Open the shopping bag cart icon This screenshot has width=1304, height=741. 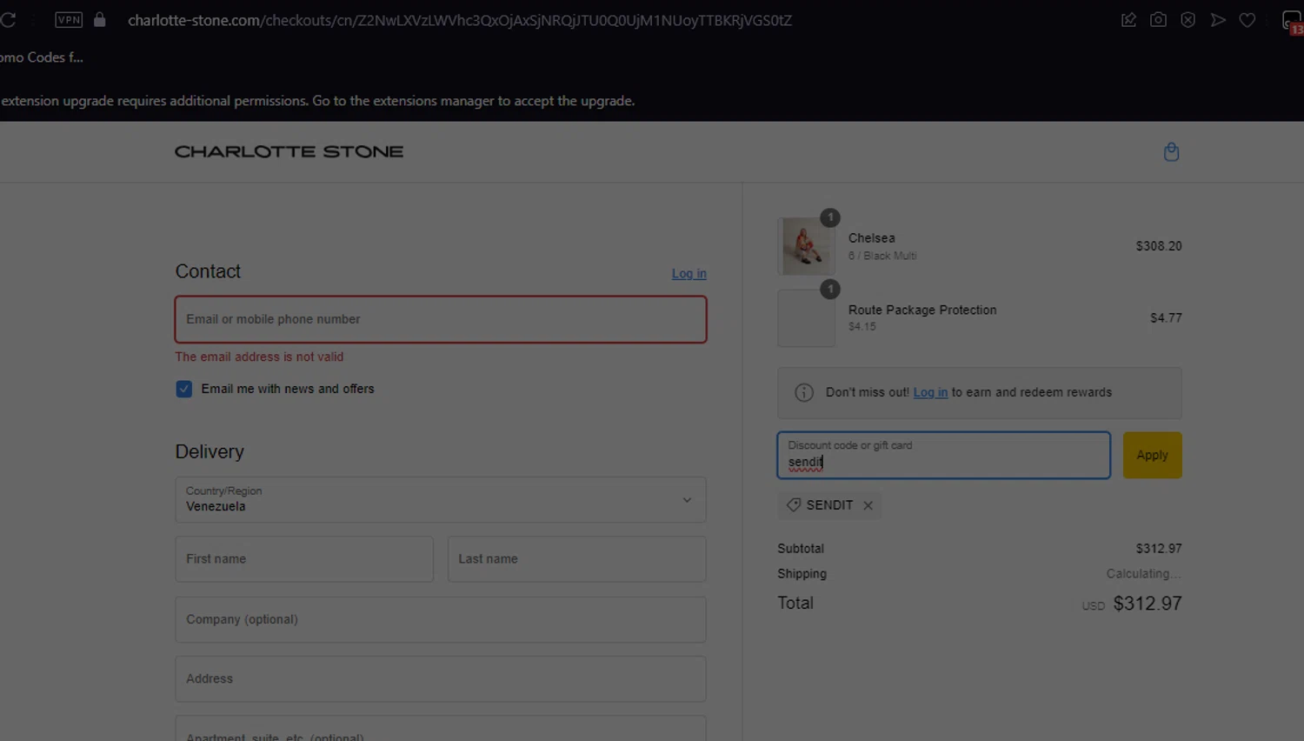[x=1171, y=152]
